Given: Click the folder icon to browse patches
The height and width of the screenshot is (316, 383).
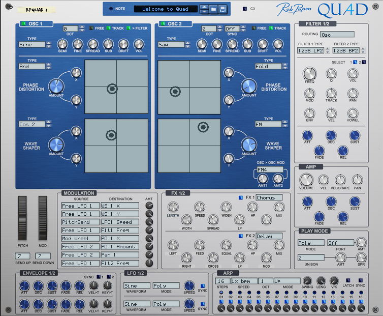Looking at the screenshot, I should 213,9.
